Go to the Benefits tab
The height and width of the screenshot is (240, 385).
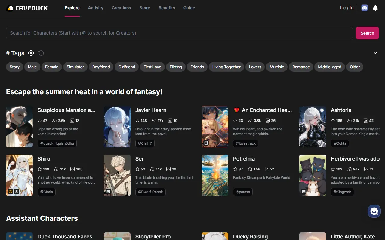(167, 8)
